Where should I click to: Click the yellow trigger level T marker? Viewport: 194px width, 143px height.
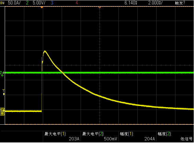coord(4,92)
